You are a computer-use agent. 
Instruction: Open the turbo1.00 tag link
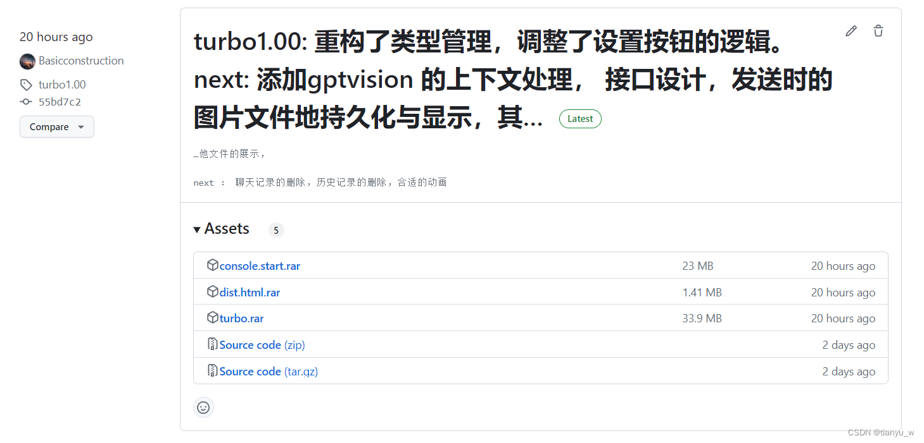click(x=61, y=83)
